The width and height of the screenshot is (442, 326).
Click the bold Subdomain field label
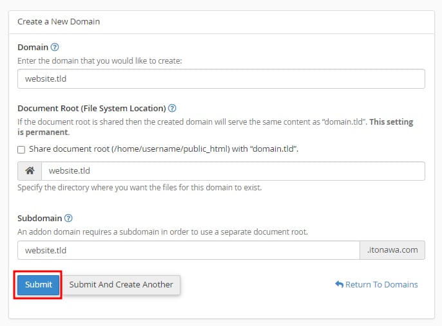point(39,218)
